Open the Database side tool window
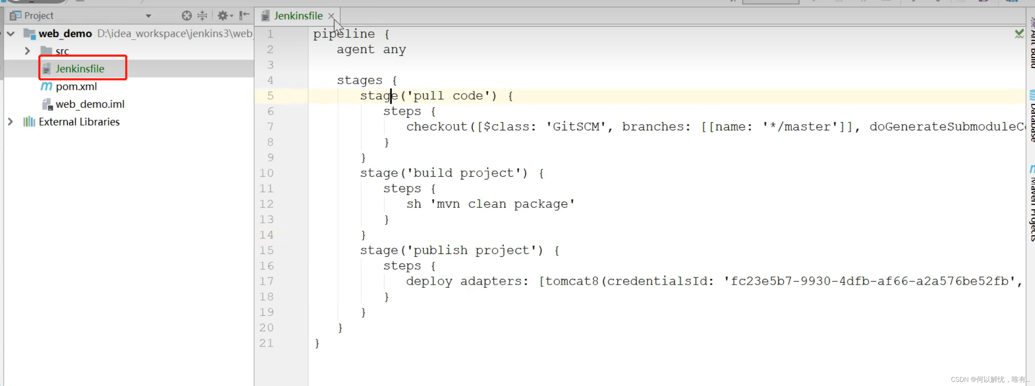Screen dimensions: 1035x386 coord(1031,117)
